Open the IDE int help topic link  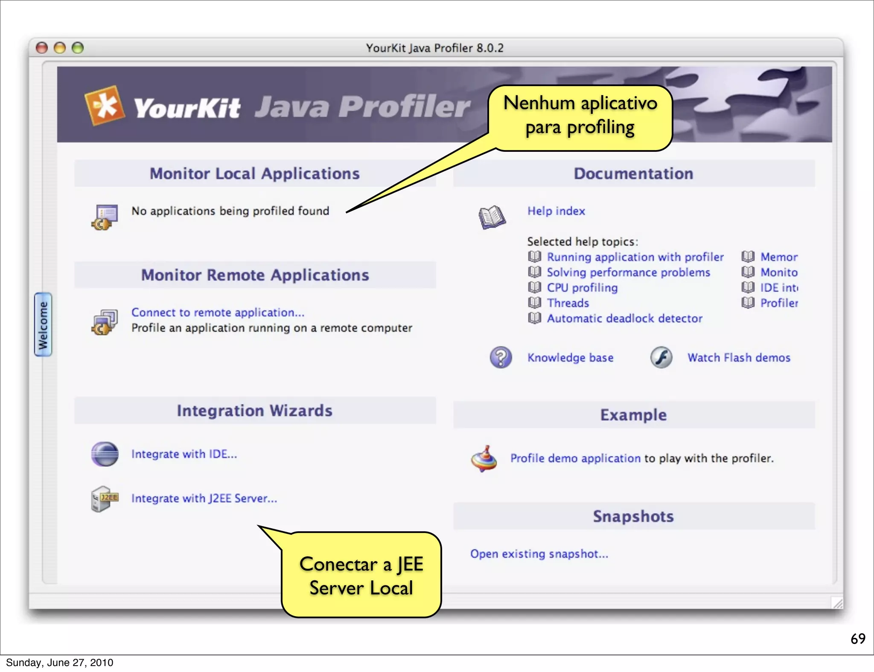pyautogui.click(x=779, y=288)
